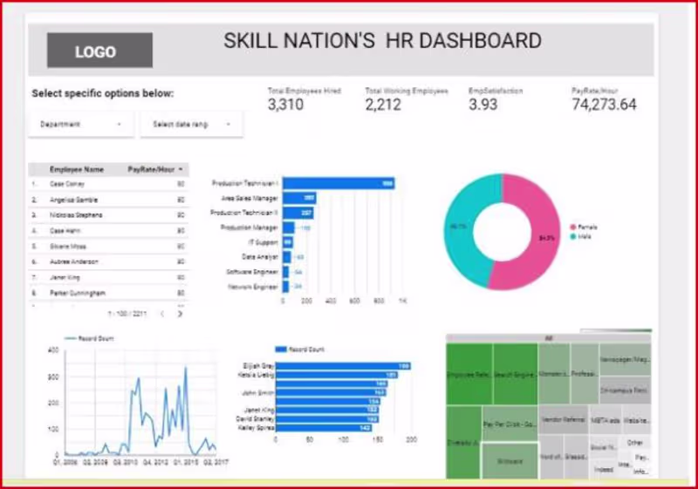Select the pink Female donut segment

tap(534, 231)
